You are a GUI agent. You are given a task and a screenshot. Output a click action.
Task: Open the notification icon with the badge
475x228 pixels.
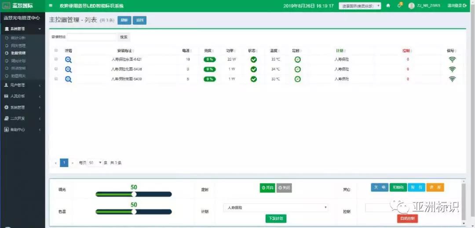[399, 5]
